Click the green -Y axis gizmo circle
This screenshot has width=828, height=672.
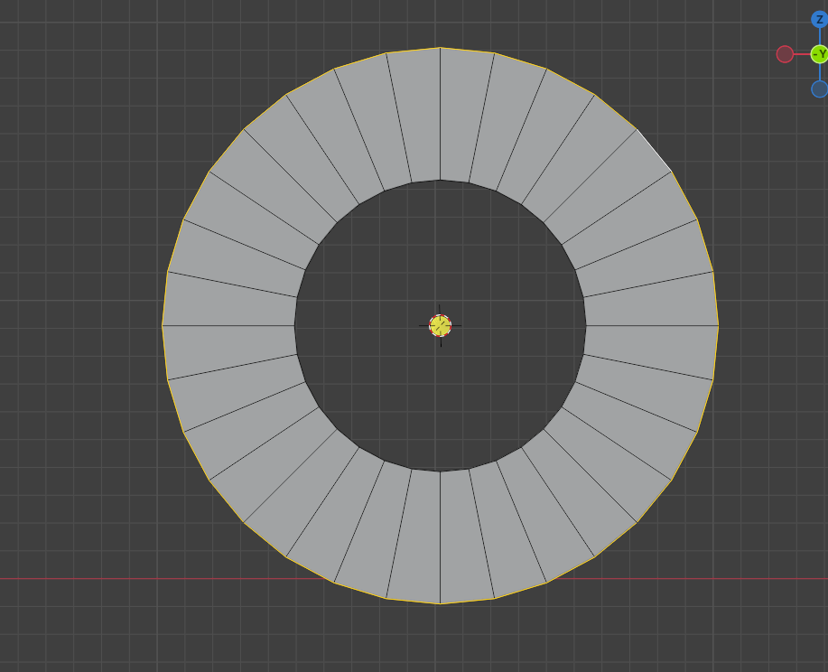coord(820,54)
